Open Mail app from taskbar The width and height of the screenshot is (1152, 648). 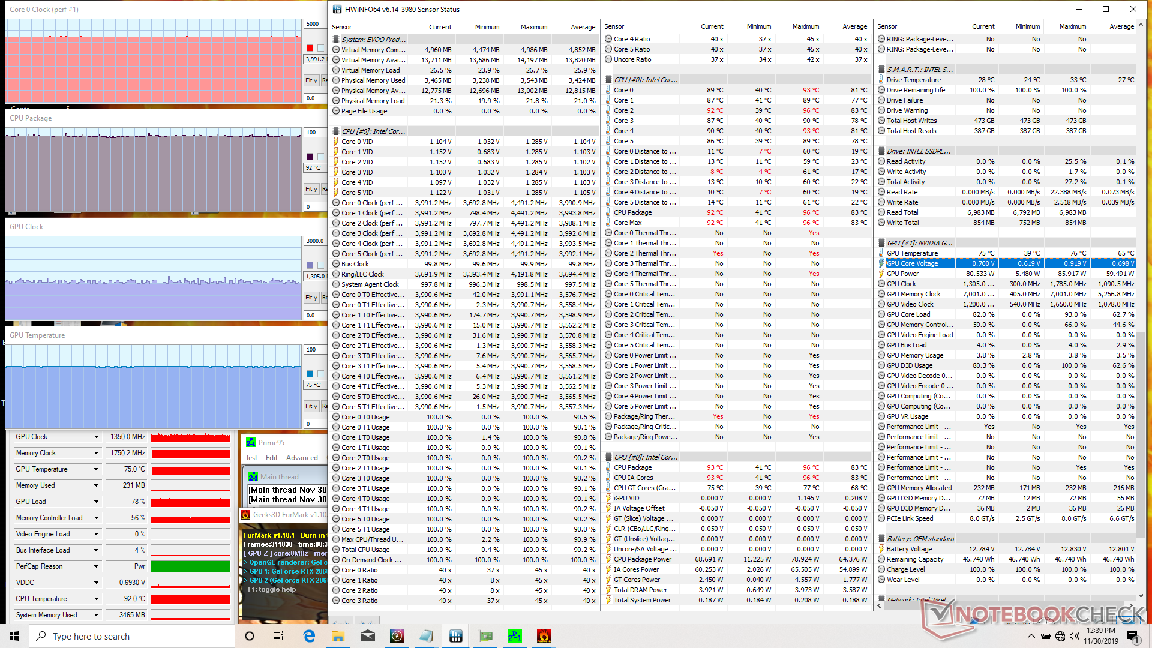[x=367, y=636]
